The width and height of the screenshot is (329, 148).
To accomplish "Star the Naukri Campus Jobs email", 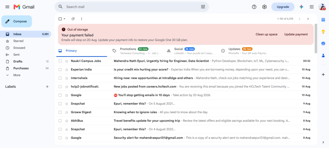I will (67, 61).
